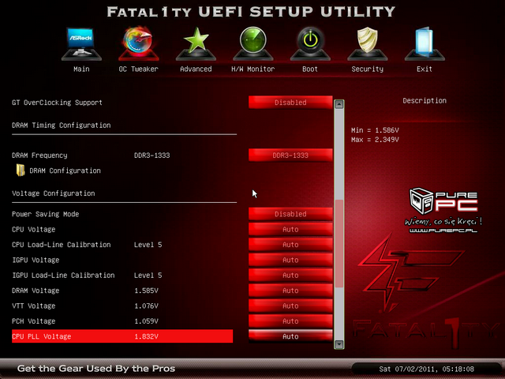The image size is (505, 379).
Task: Click the Max = 2.349V description text
Action: [x=375, y=140]
